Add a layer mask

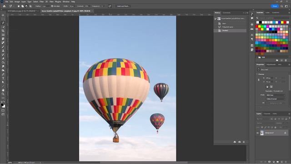(270, 162)
